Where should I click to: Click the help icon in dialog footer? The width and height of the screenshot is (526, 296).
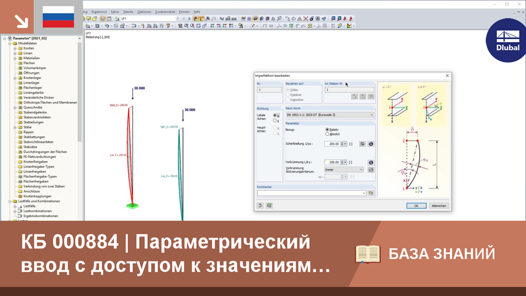pos(260,206)
